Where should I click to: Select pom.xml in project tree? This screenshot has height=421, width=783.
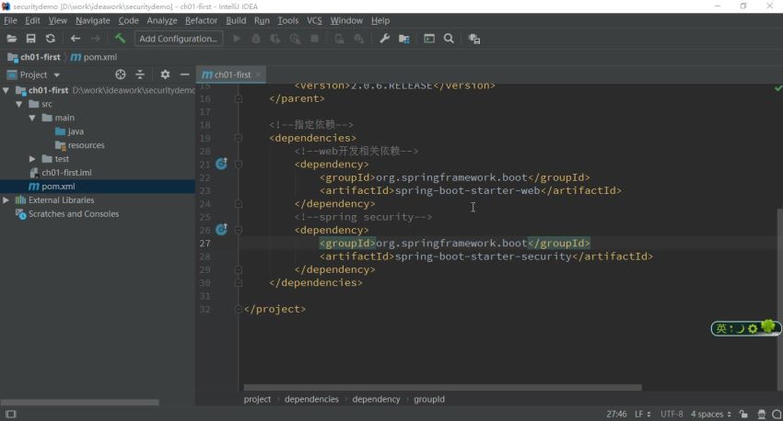point(52,187)
